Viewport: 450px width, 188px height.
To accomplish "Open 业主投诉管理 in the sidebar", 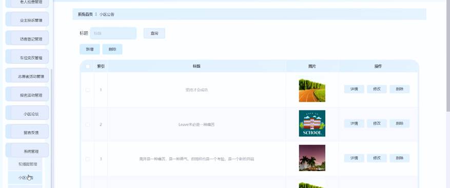I will (27, 19).
